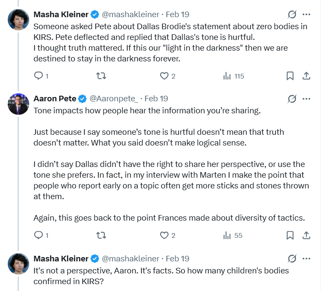This screenshot has width=325, height=291.
Task: Repost Masha Kleiner's first tweet
Action: (101, 76)
